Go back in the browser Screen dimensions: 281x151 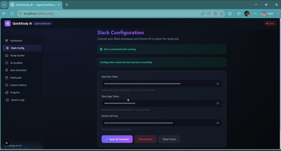(x=4, y=14)
